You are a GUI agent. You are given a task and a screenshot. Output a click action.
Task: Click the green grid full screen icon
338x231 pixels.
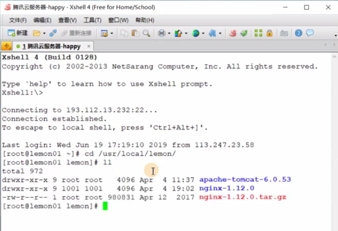258,33
